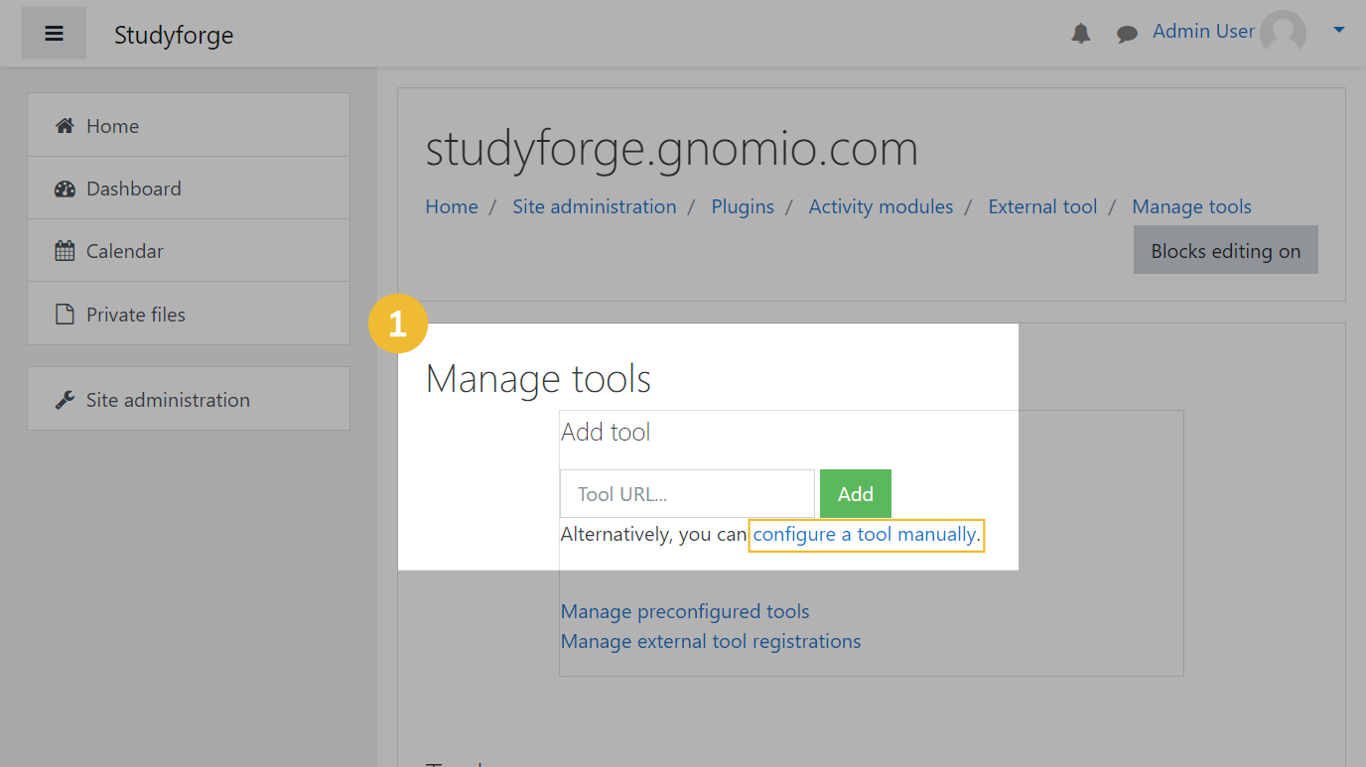Go to Home in sidebar navigation
Screen dimensions: 1366x767
coord(189,125)
